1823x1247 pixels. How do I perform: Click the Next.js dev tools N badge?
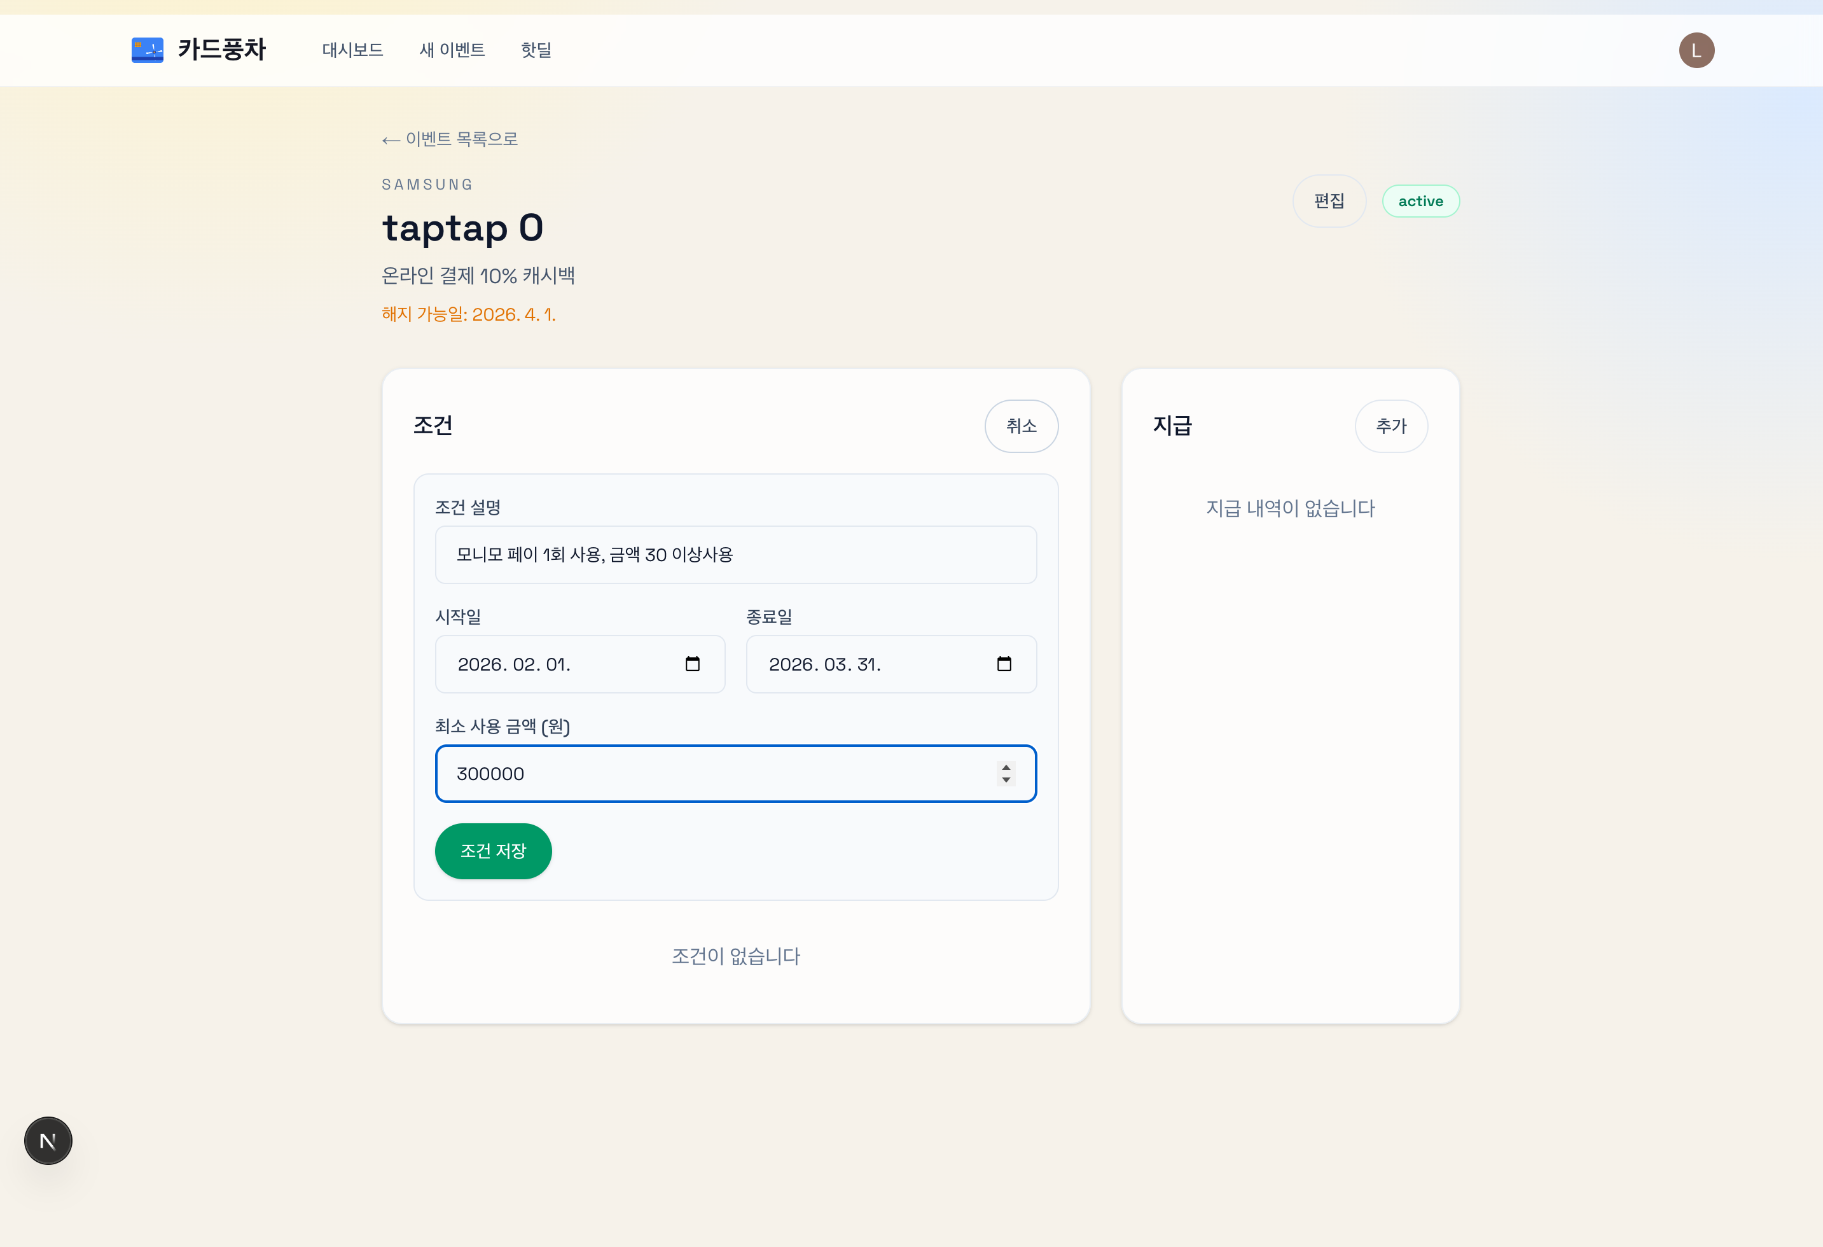[x=48, y=1140]
